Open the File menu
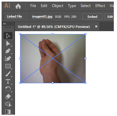Image resolution: width=117 pixels, height=116 pixels. pyautogui.click(x=33, y=6)
